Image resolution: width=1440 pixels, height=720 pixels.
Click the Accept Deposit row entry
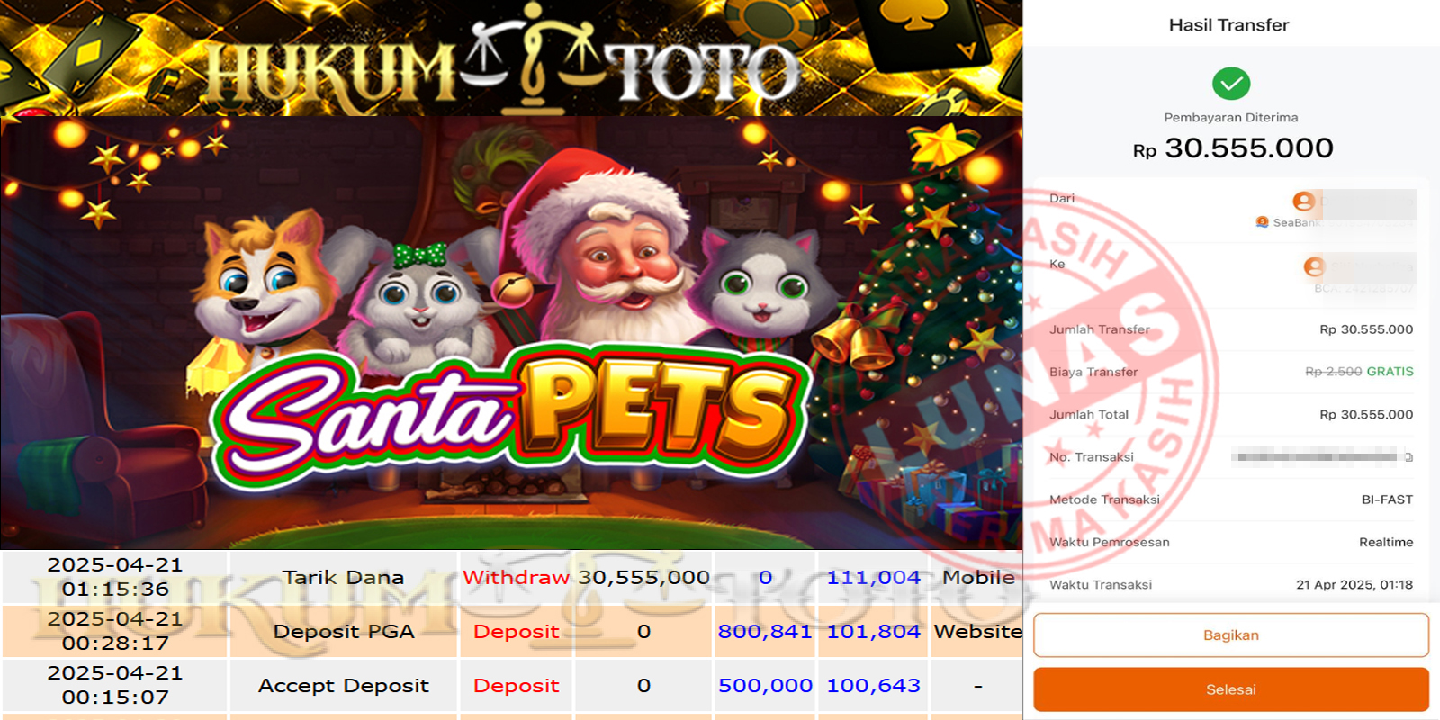pos(344,685)
